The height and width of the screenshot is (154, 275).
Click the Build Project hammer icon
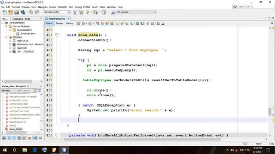75,12
